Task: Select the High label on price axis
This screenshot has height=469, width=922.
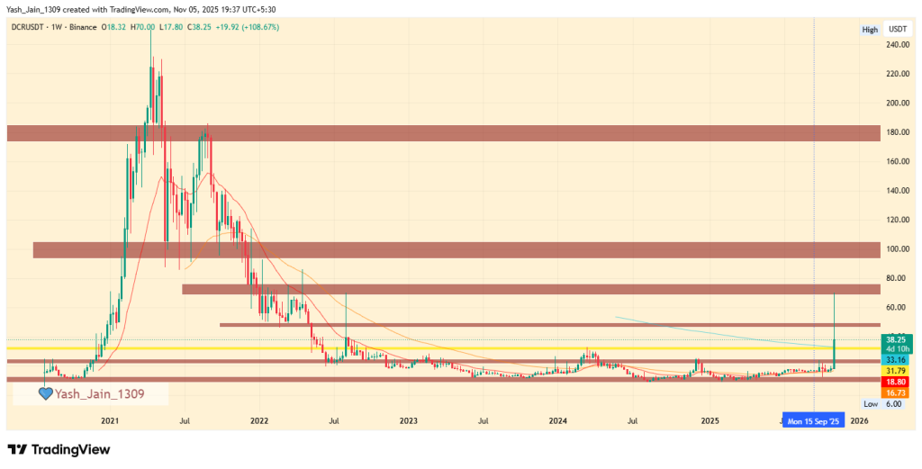Action: click(870, 30)
